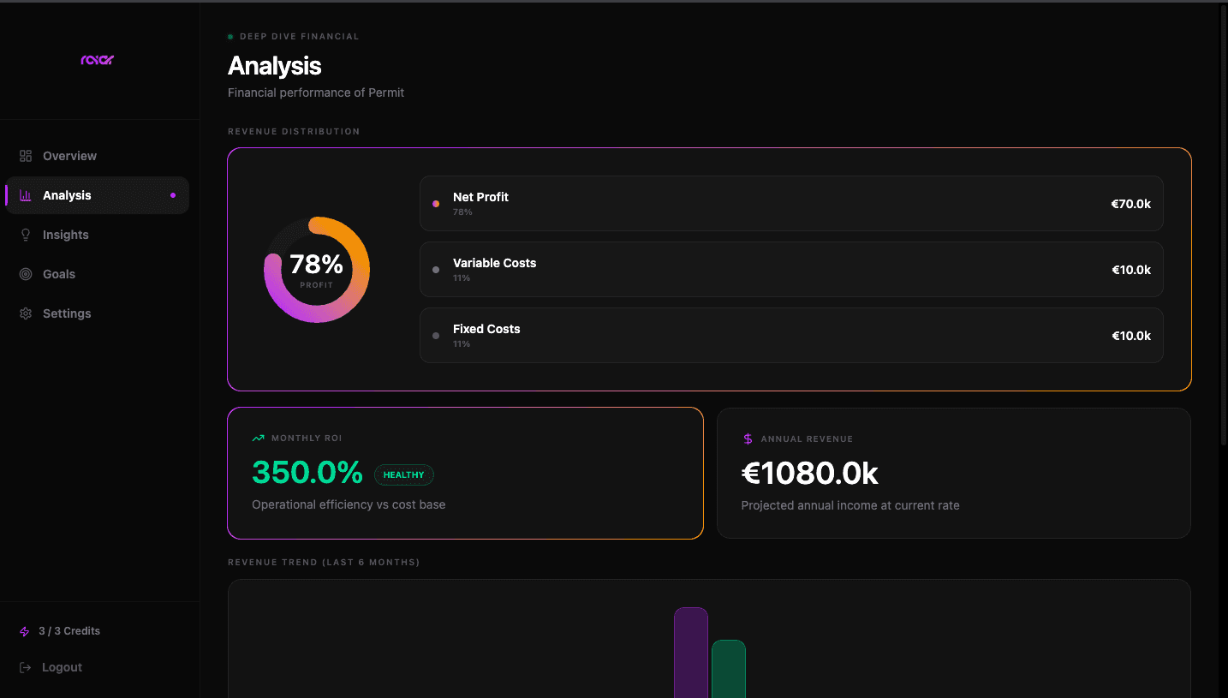
Task: Click the REVENUE DISTRIBUTION section label
Action: click(294, 132)
